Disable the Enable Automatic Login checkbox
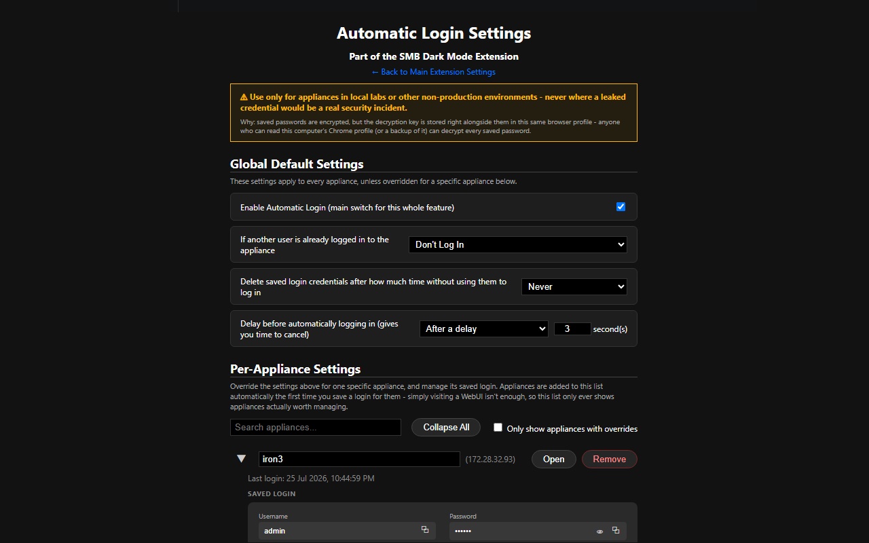This screenshot has height=543, width=869. (x=621, y=206)
